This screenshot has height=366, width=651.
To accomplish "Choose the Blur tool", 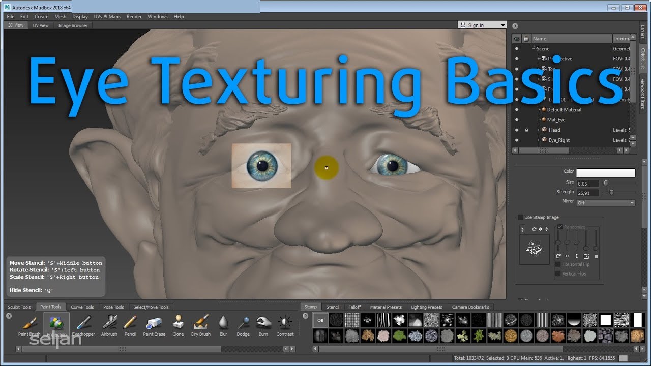I will 223,325.
